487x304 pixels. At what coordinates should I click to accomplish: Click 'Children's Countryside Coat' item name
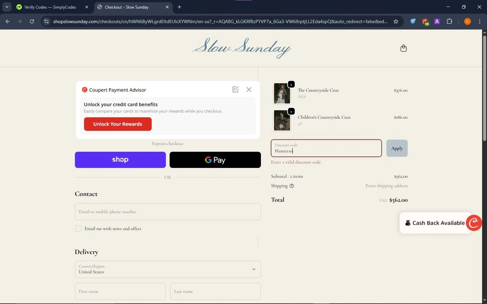coord(324,117)
